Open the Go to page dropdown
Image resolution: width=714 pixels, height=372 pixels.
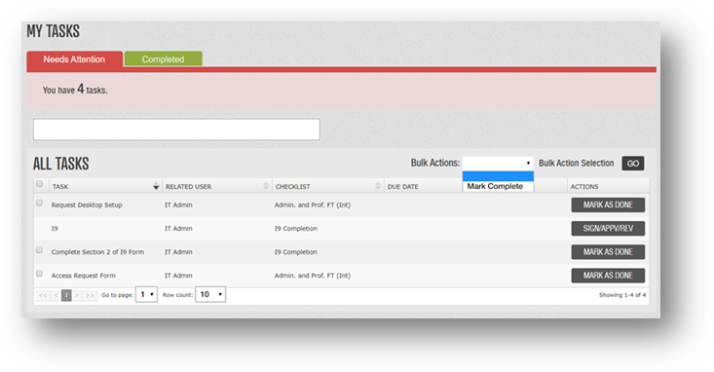pos(147,295)
